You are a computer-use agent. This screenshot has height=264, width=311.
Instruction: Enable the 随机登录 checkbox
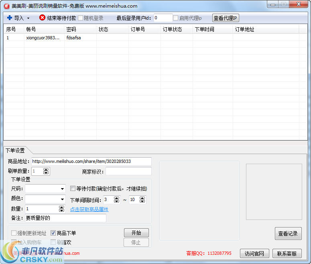tap(81, 18)
